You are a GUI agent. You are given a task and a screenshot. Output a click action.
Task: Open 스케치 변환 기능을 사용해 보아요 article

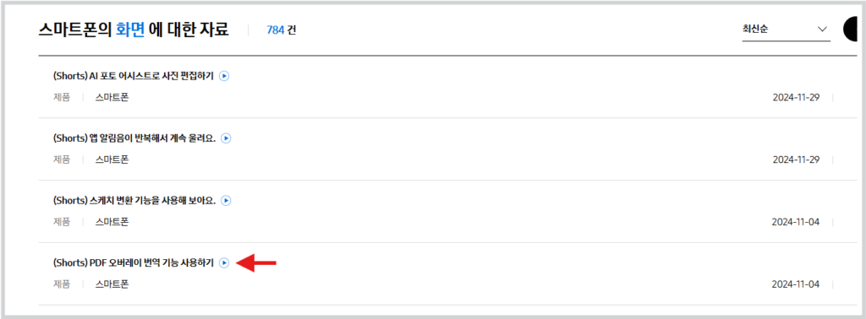134,201
